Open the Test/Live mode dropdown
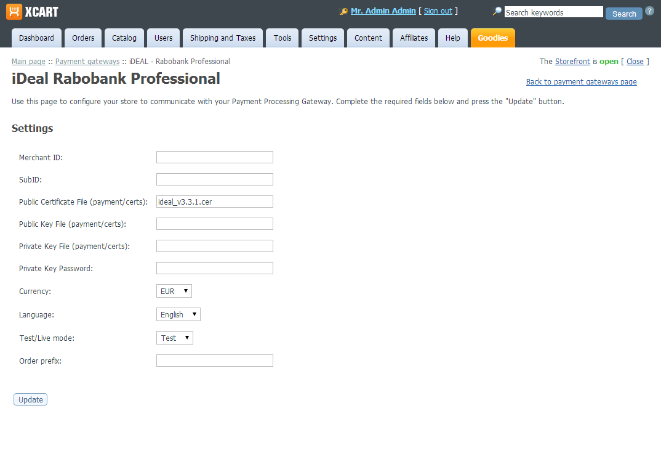 click(175, 338)
